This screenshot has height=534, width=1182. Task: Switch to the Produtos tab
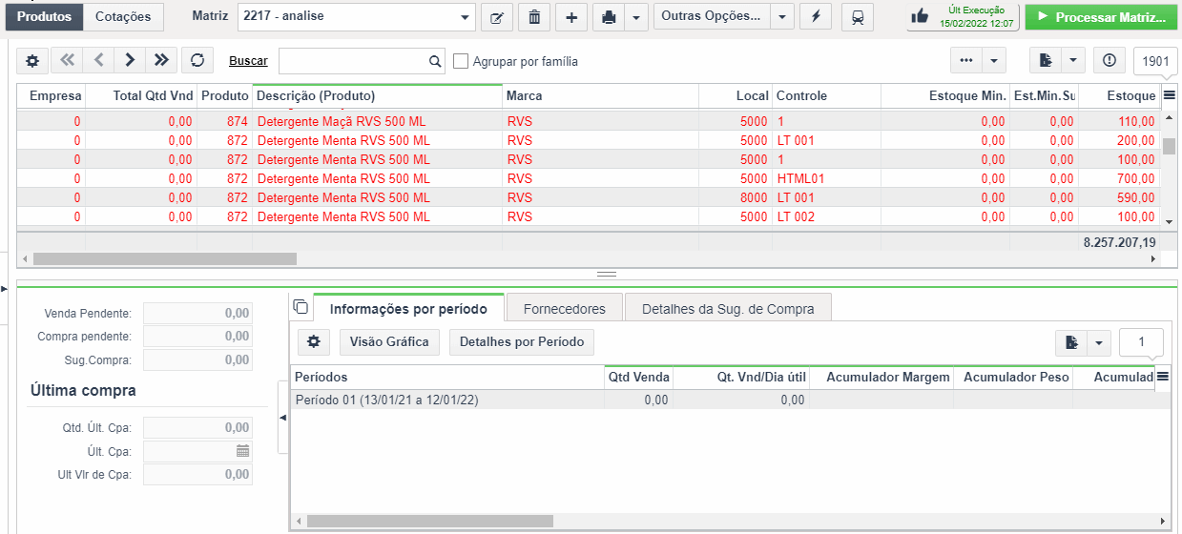click(44, 17)
